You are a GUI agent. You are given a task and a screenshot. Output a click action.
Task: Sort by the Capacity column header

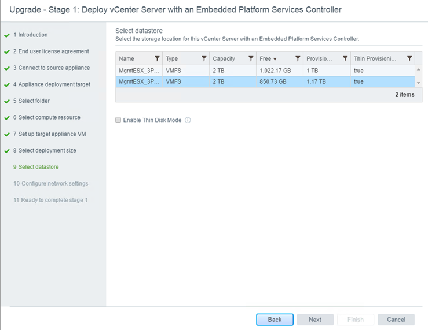[x=224, y=58]
